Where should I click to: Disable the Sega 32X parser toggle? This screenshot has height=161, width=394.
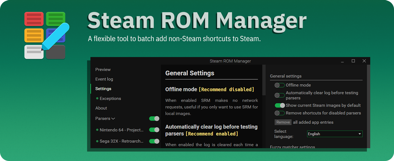tap(154, 141)
